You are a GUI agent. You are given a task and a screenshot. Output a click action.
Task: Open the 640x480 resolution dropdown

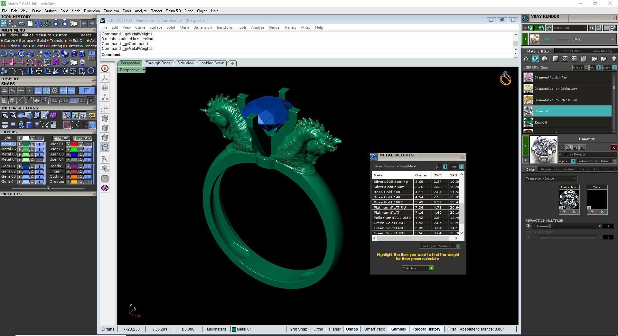[x=570, y=28]
